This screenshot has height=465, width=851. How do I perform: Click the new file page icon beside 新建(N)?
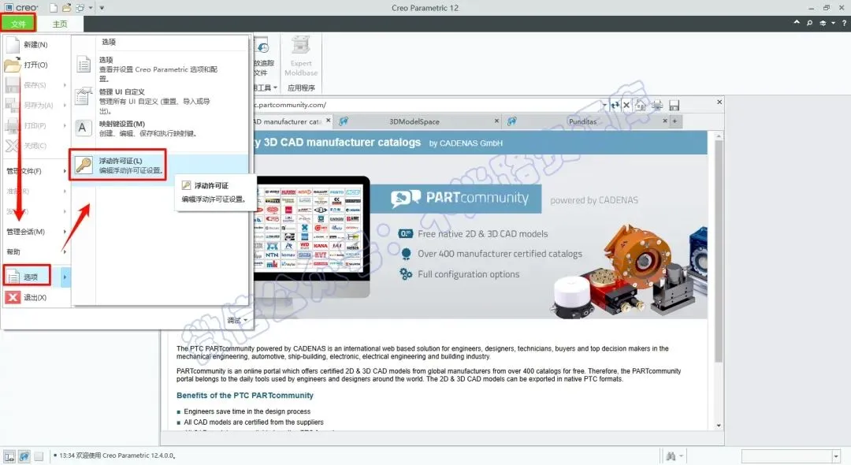[x=13, y=44]
